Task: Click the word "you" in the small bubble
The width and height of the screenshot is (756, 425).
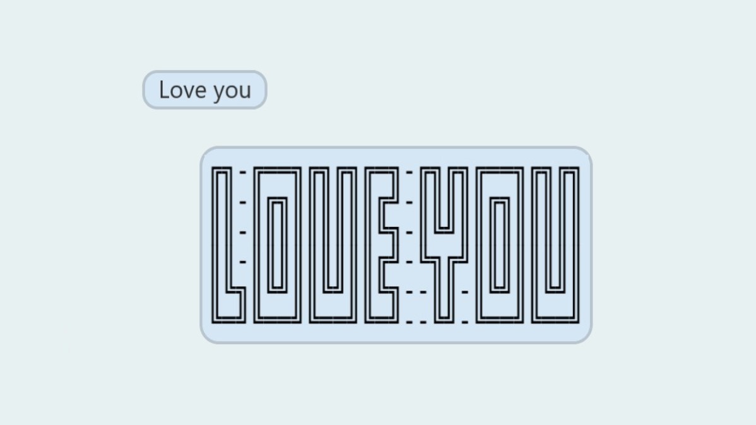Action: click(232, 91)
